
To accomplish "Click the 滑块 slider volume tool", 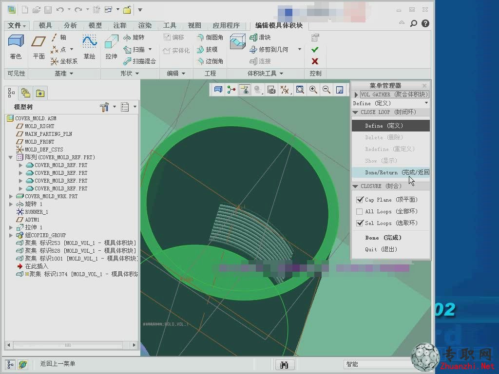I will [260, 37].
